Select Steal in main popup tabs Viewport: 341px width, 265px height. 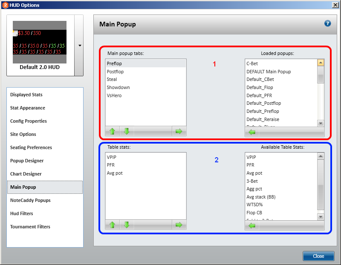146,79
